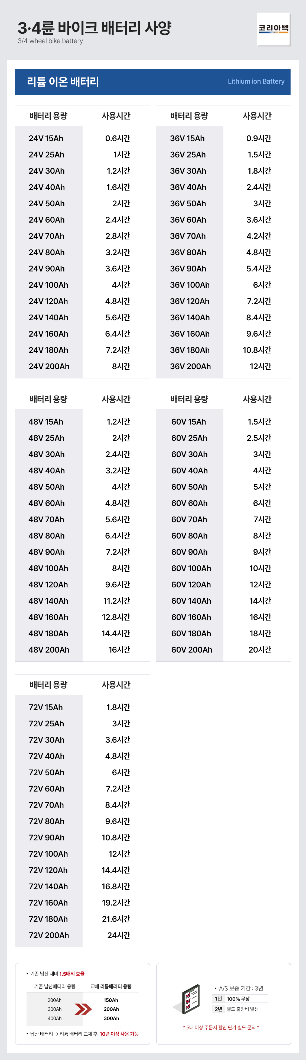This screenshot has width=306, height=1060.
Task: Click the Koreatech logo at top right
Action: click(274, 29)
